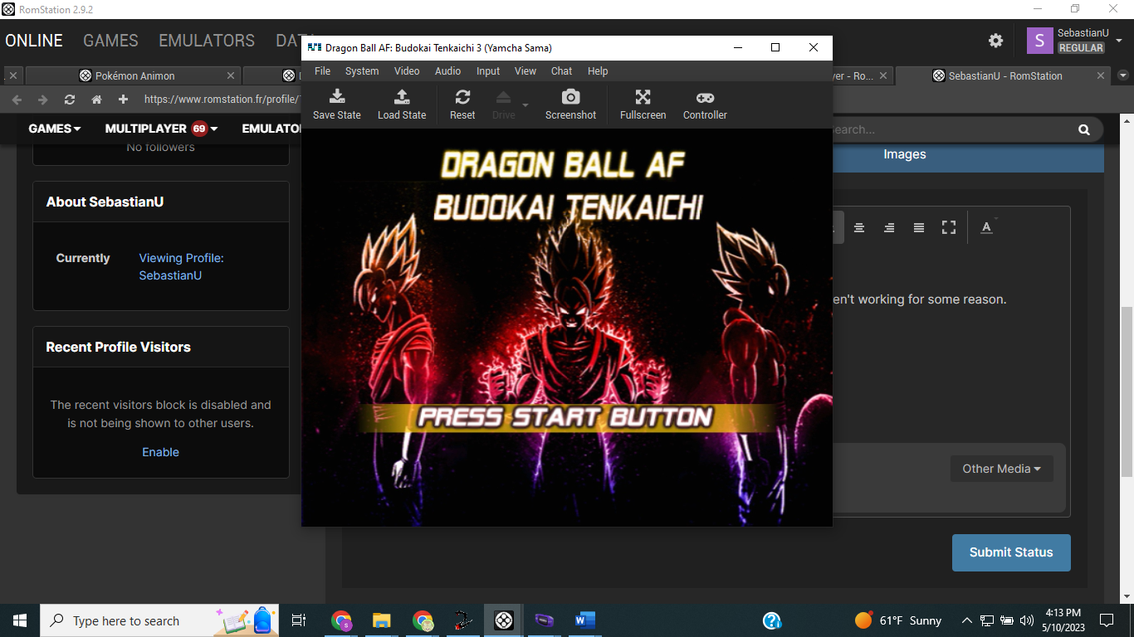Click the taskbar search box
Screen dimensions: 1134x637
160,620
